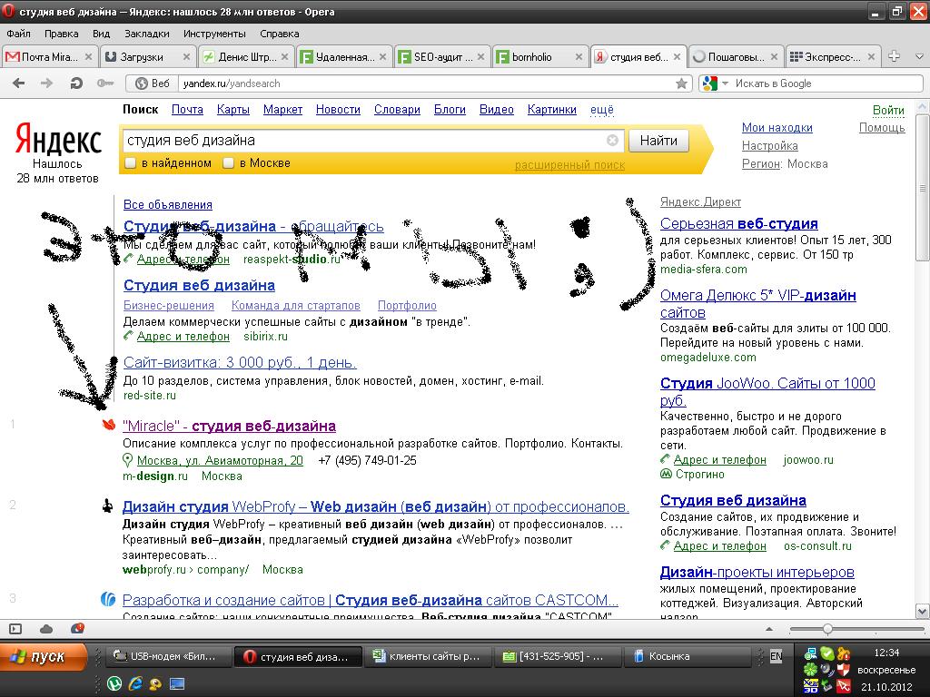The image size is (930, 697).
Task: Open the Инструменты menu
Action: (214, 34)
